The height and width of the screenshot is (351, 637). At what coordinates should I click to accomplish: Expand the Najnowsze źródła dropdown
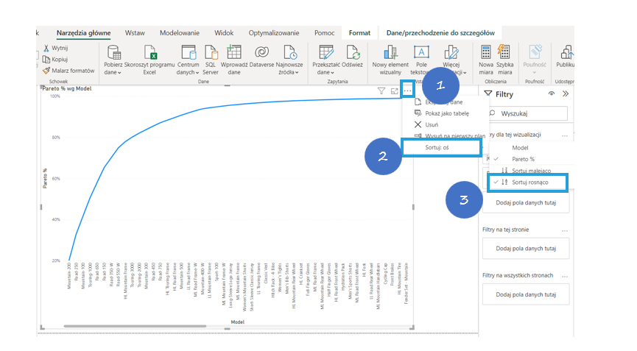coord(289,73)
